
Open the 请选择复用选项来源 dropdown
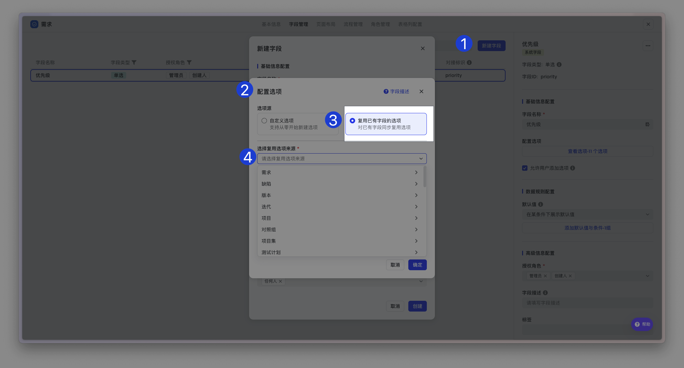[x=342, y=159]
